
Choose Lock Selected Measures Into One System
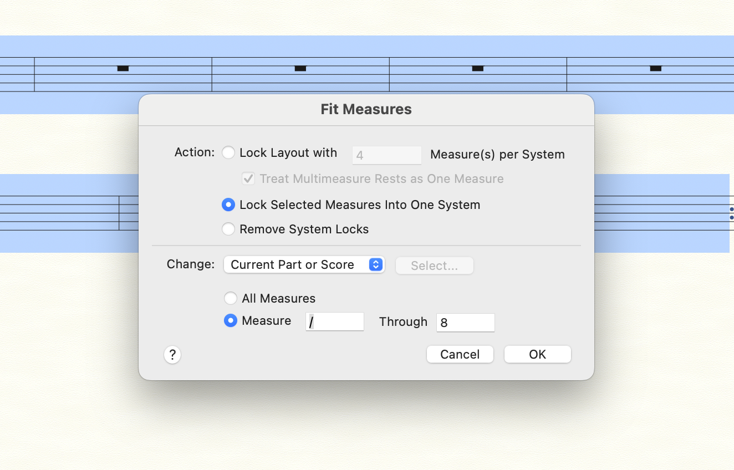[x=228, y=205]
